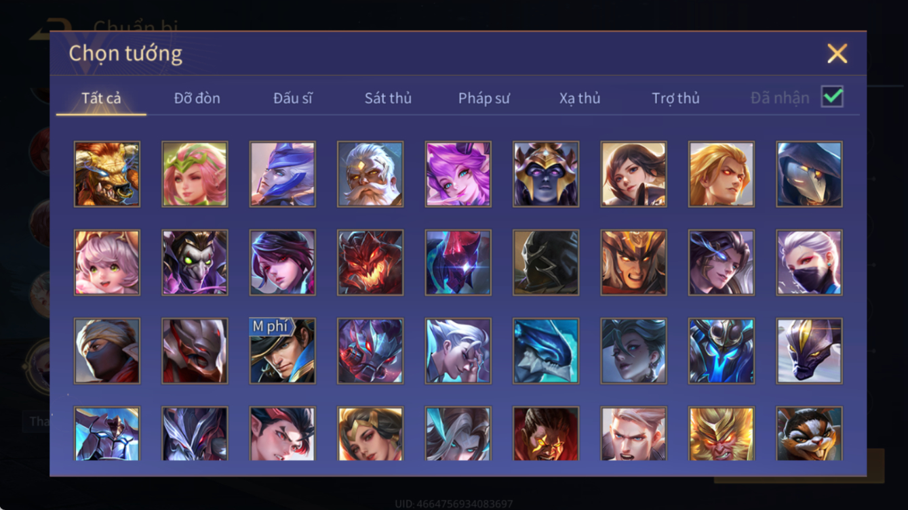Switch to the Pháp sư tab
Image resolution: width=908 pixels, height=510 pixels.
click(x=484, y=98)
